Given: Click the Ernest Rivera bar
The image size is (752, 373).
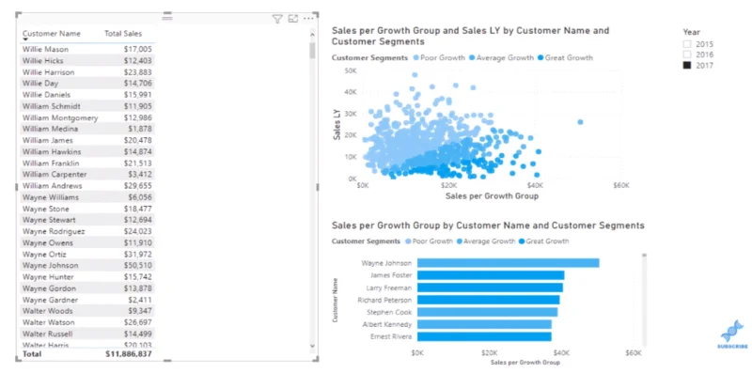Looking at the screenshot, I should pyautogui.click(x=484, y=336).
